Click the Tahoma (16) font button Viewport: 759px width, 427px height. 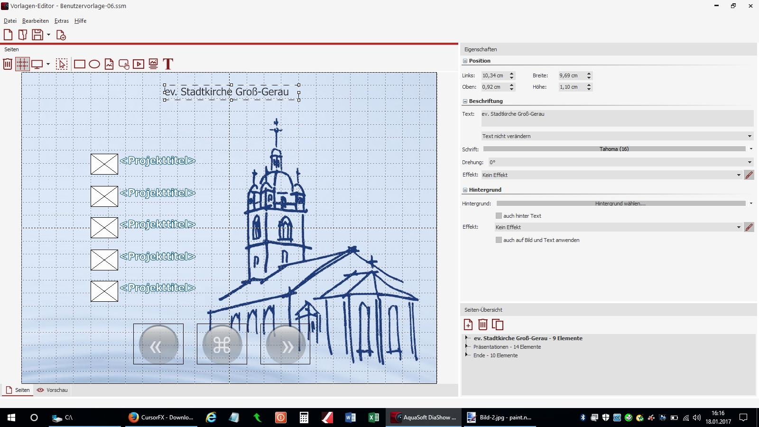click(x=614, y=149)
